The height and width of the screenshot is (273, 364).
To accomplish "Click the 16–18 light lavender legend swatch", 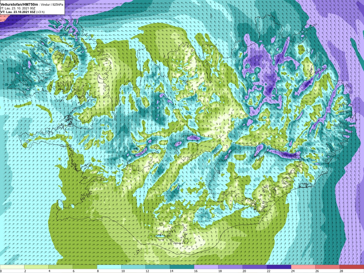I will 206,267.
